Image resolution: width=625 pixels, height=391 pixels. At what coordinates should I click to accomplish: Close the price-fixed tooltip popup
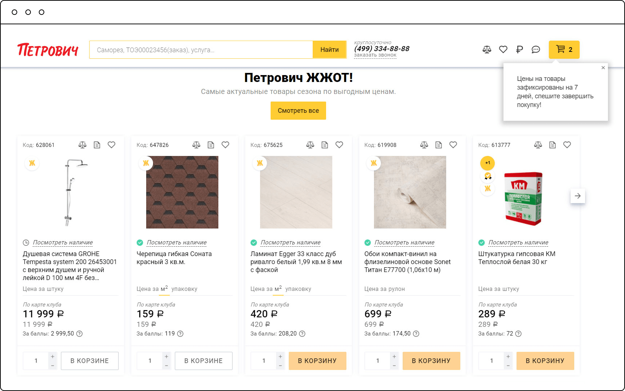coord(603,68)
